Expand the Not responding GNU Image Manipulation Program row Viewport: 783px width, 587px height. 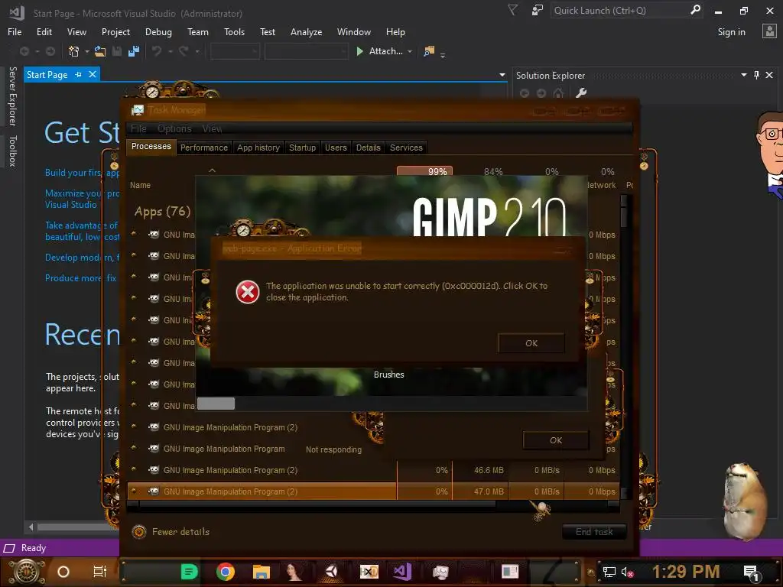(x=134, y=448)
